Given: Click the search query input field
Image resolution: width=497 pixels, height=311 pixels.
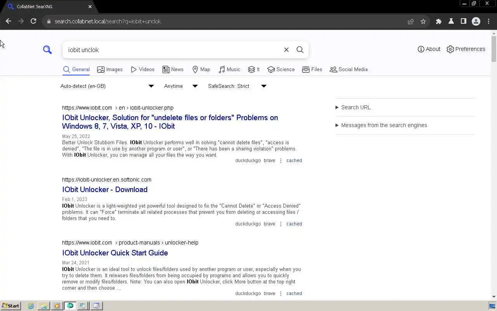Looking at the screenshot, I should pos(173,50).
